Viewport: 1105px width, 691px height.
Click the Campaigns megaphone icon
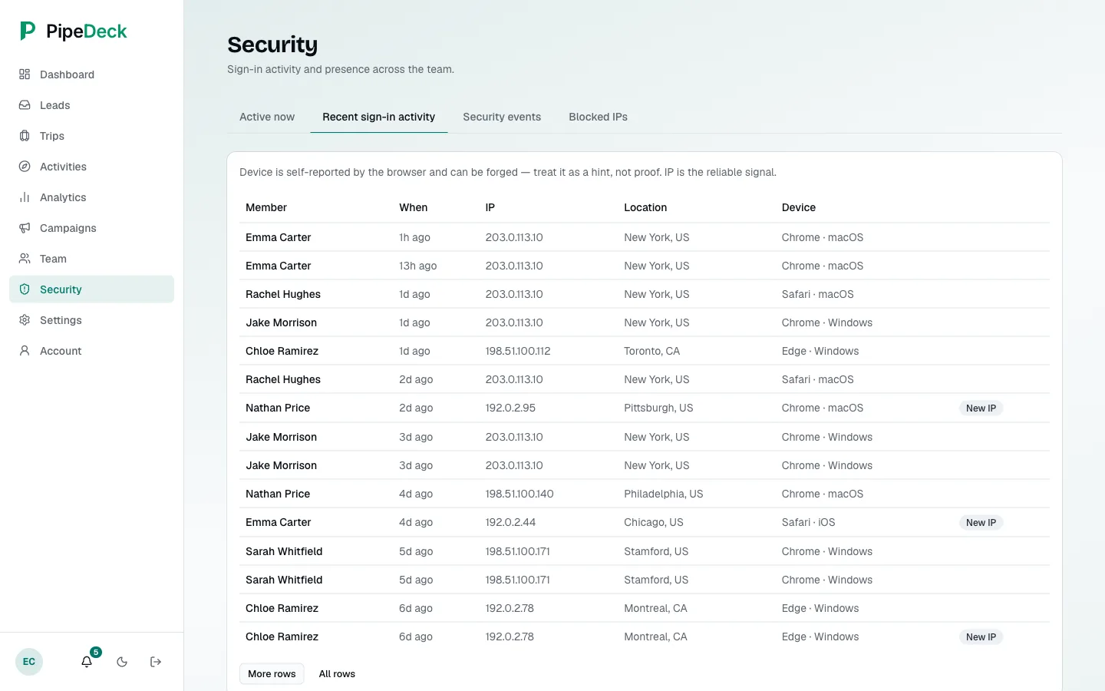[x=25, y=228]
